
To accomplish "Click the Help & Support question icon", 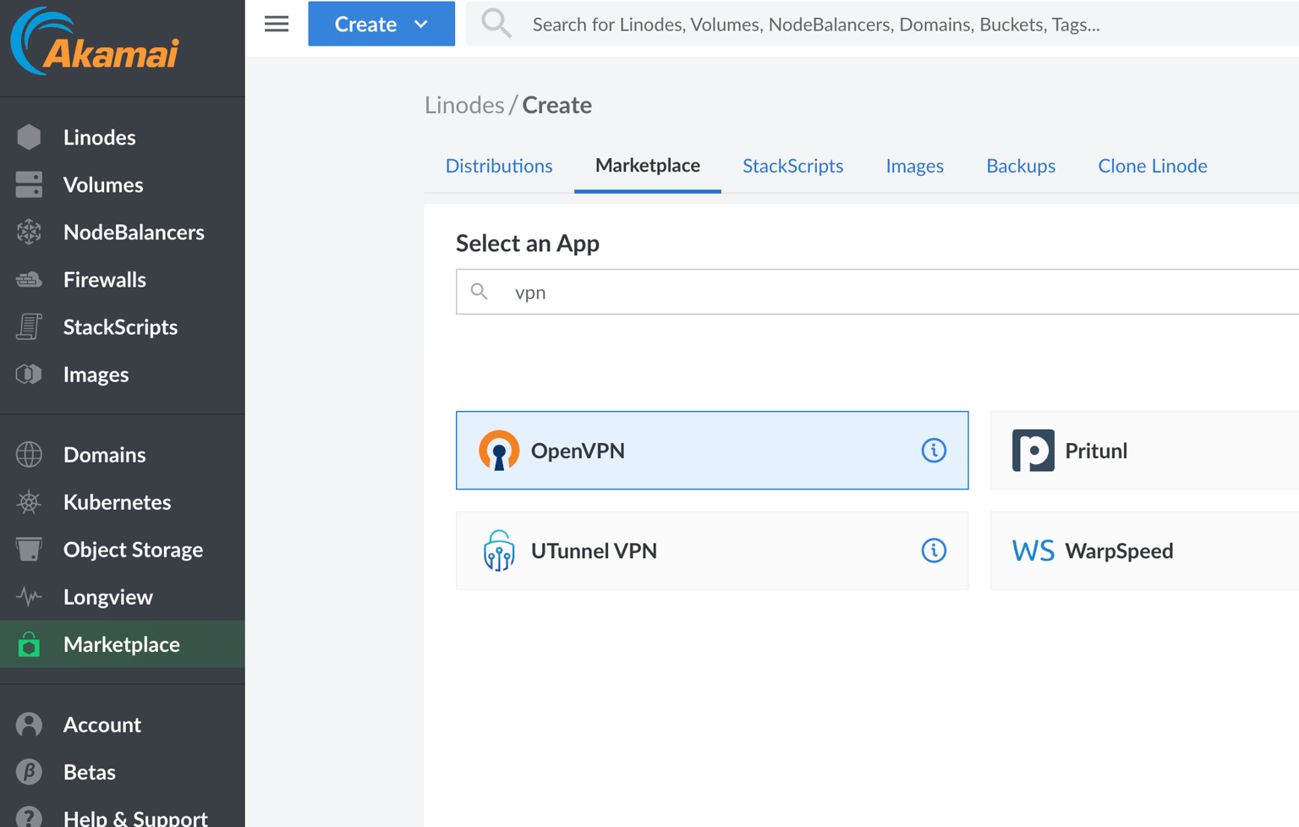I will click(x=29, y=817).
